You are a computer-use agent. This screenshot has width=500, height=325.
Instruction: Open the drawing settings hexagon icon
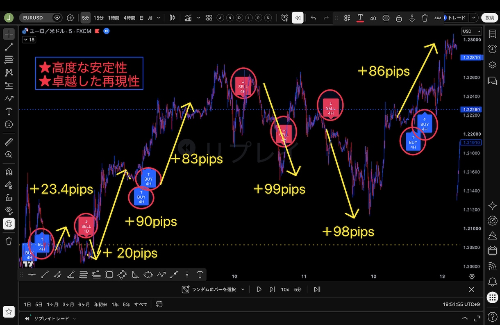[x=386, y=18]
